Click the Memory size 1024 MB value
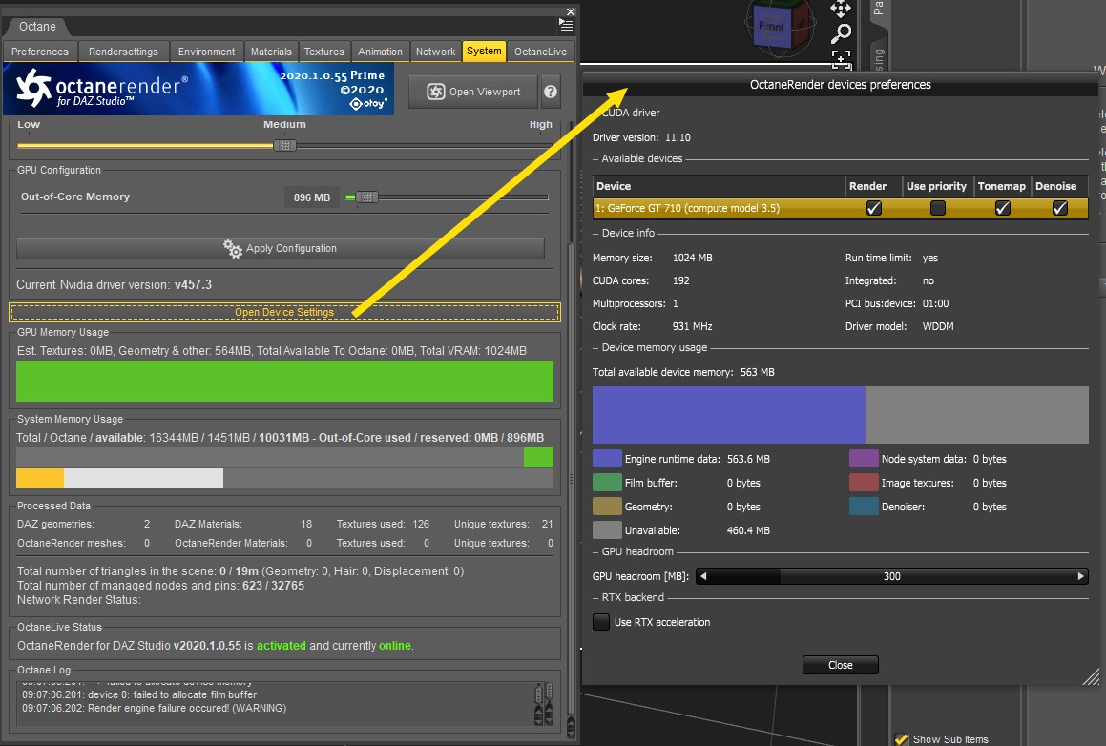The image size is (1106, 746). tap(693, 259)
